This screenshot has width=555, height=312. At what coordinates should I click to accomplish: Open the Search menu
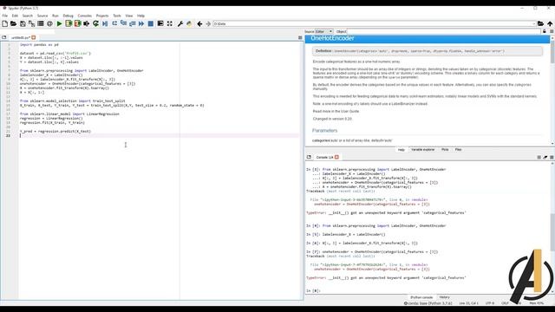pos(27,16)
